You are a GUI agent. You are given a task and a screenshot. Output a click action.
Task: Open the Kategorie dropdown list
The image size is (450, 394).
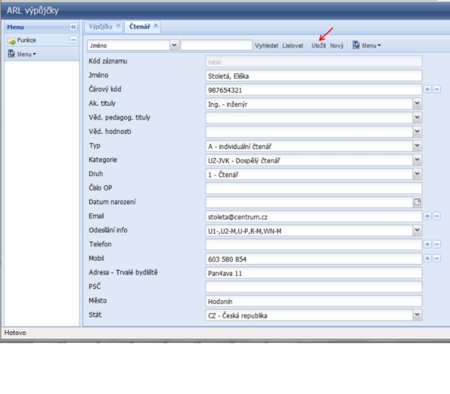point(417,160)
